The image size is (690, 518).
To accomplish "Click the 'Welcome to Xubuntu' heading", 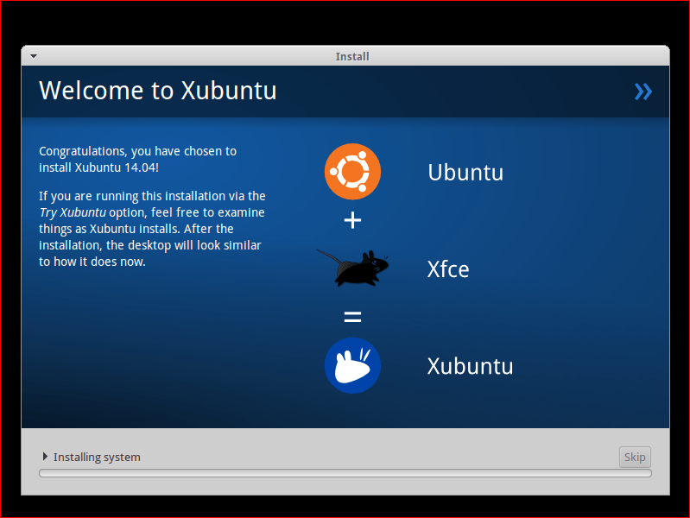I will coord(158,91).
